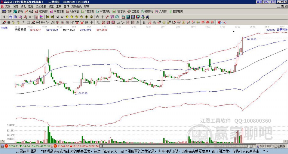This screenshot has height=154, width=288.
Task: Click the 主页 homepage link
Action: pyautogui.click(x=273, y=2)
